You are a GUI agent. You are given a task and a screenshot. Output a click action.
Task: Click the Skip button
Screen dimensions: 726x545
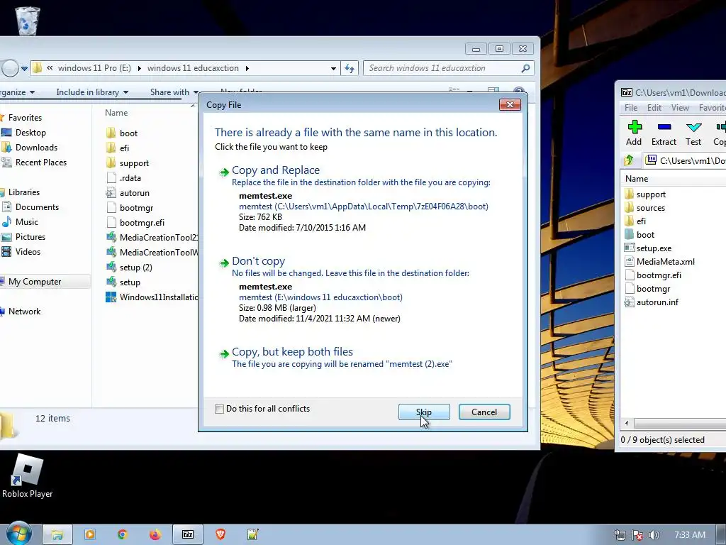tap(424, 412)
